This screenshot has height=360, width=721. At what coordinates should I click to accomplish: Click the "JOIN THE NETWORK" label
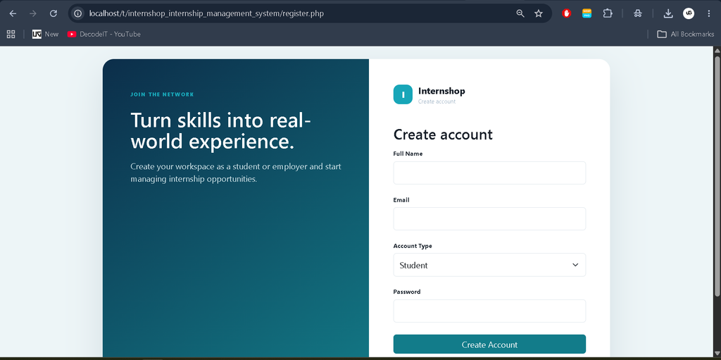162,94
